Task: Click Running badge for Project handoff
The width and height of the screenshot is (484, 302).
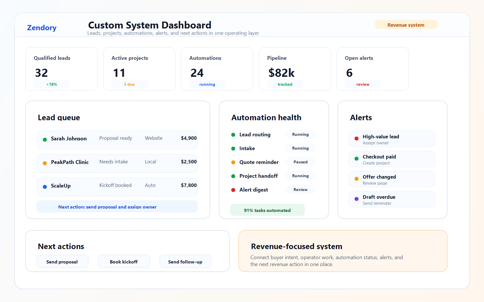Action: point(300,176)
